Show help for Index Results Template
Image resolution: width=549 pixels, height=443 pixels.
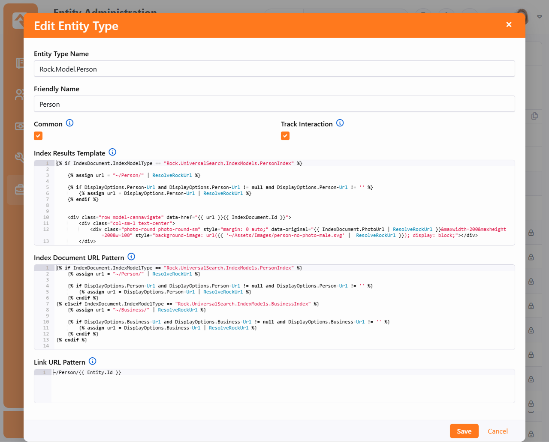[x=112, y=153]
